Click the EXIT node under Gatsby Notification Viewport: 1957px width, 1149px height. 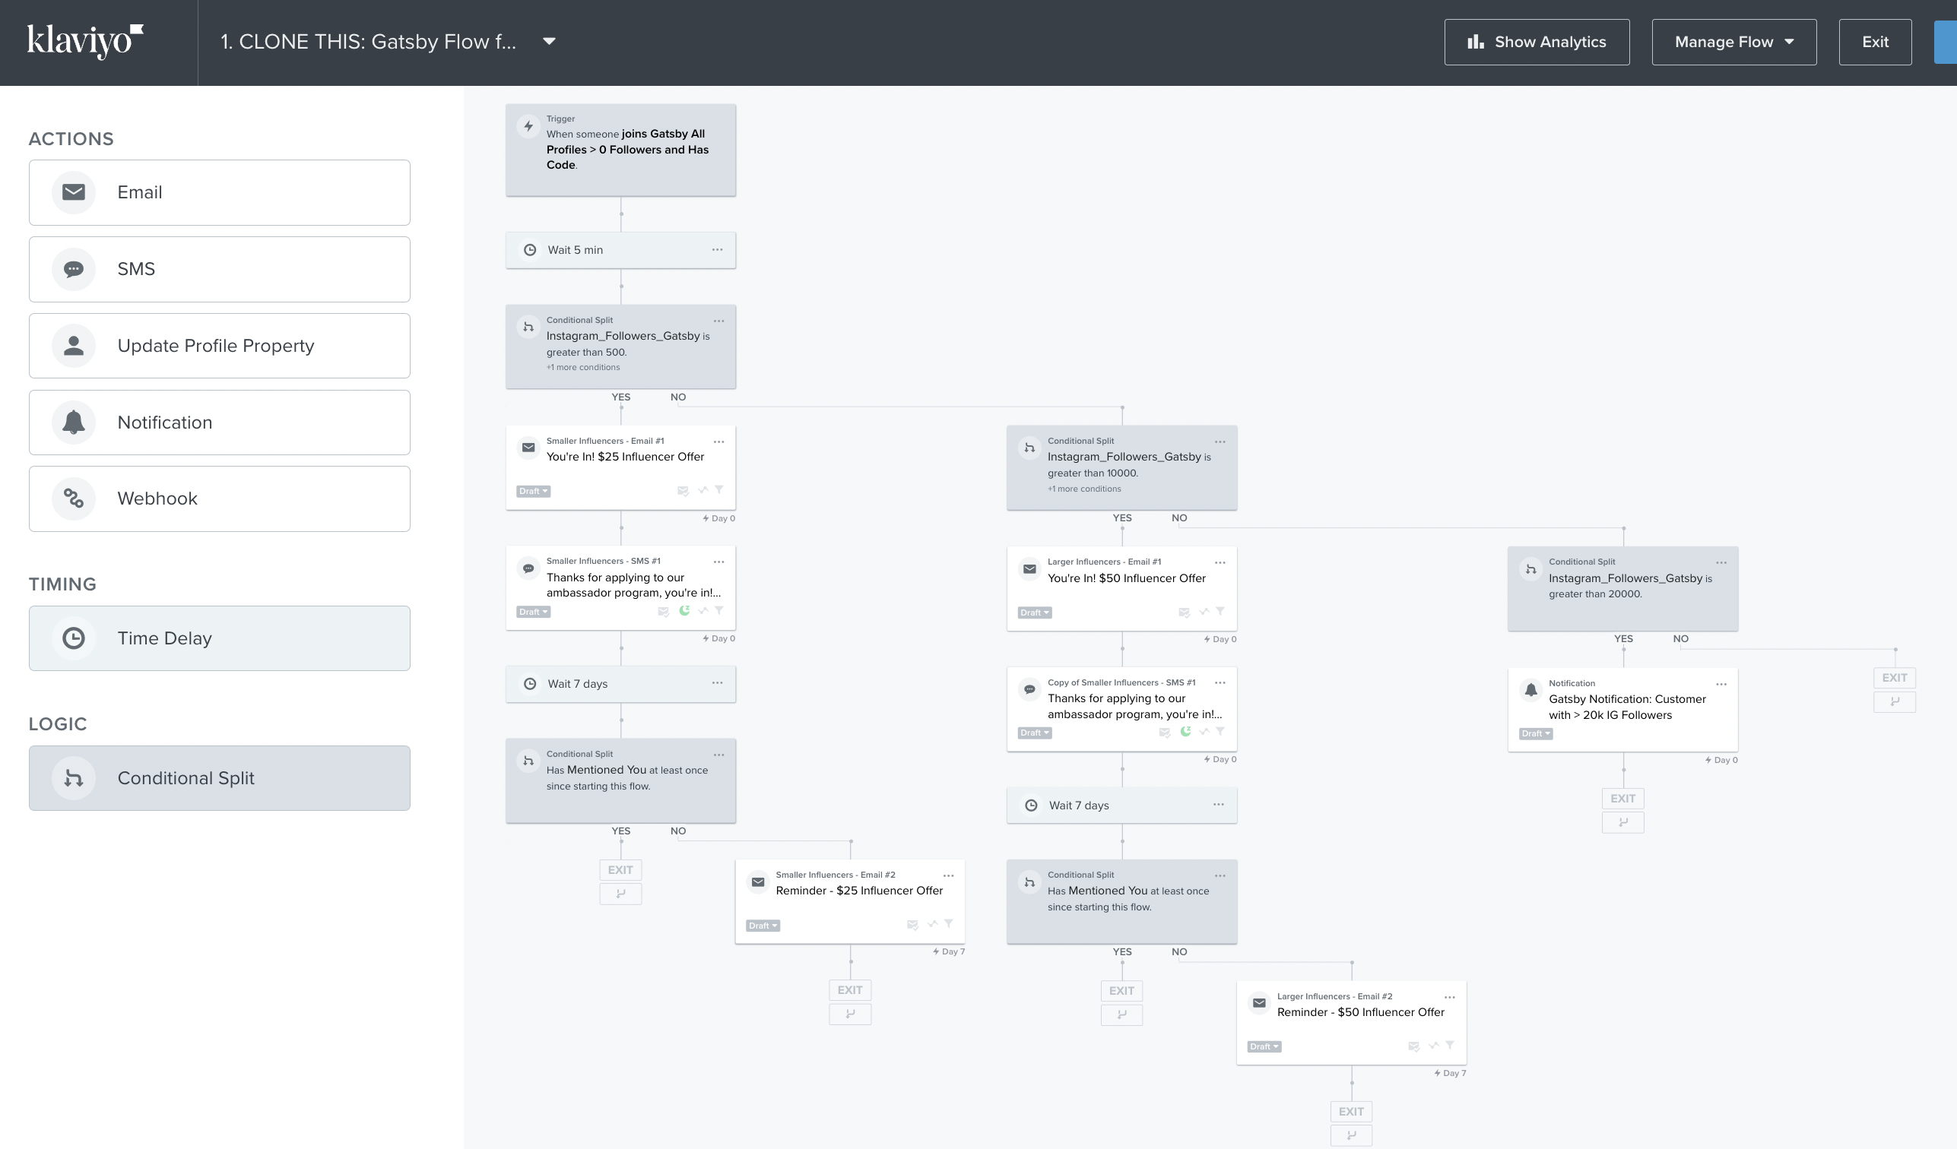click(x=1622, y=799)
